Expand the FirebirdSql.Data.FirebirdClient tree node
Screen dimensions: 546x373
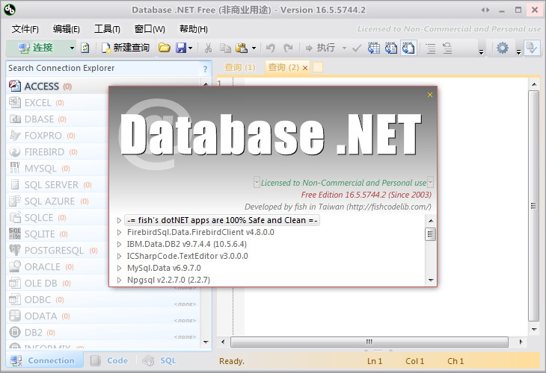pyautogui.click(x=120, y=232)
